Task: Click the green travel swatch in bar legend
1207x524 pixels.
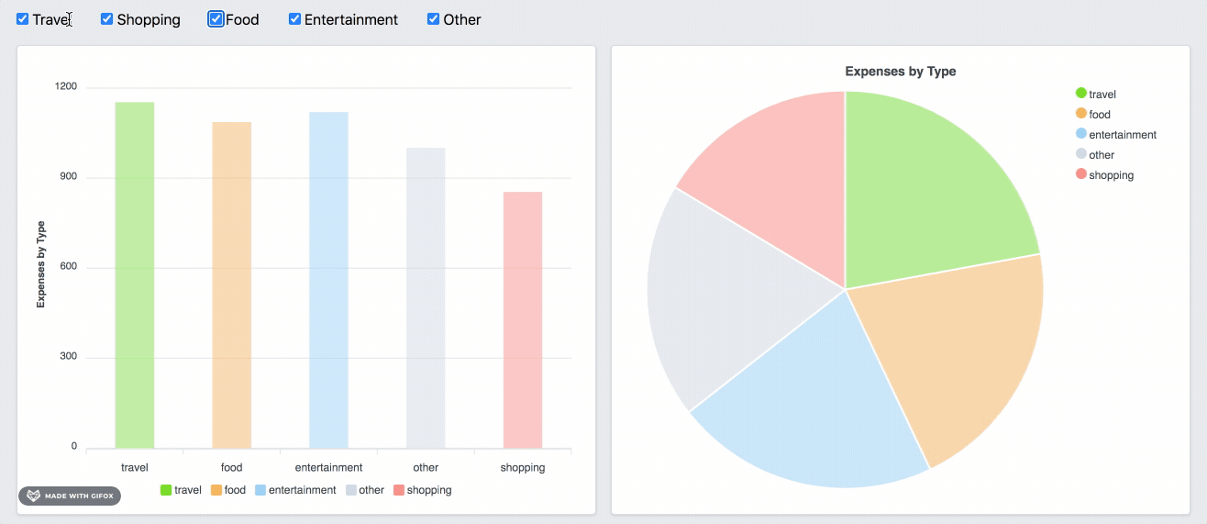Action: (x=166, y=490)
